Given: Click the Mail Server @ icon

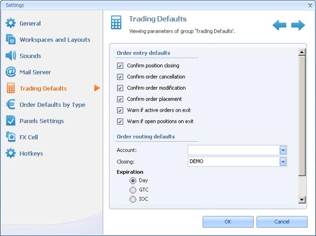Looking at the screenshot, I should click(x=11, y=72).
